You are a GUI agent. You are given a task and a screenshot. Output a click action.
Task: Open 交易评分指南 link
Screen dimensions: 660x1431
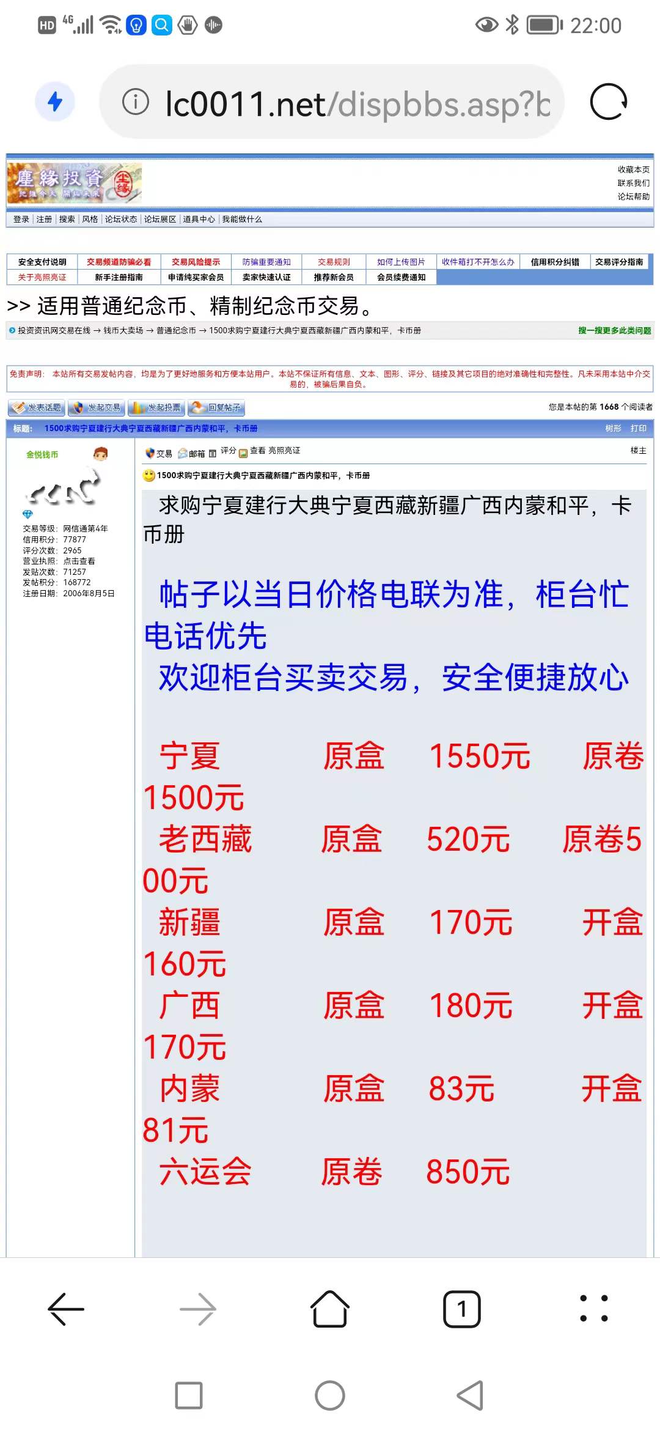[619, 262]
